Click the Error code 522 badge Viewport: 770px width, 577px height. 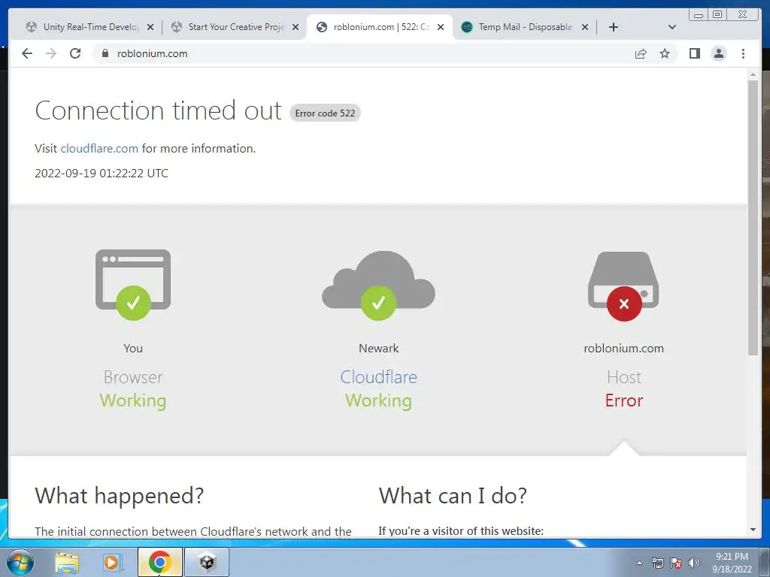tap(325, 113)
